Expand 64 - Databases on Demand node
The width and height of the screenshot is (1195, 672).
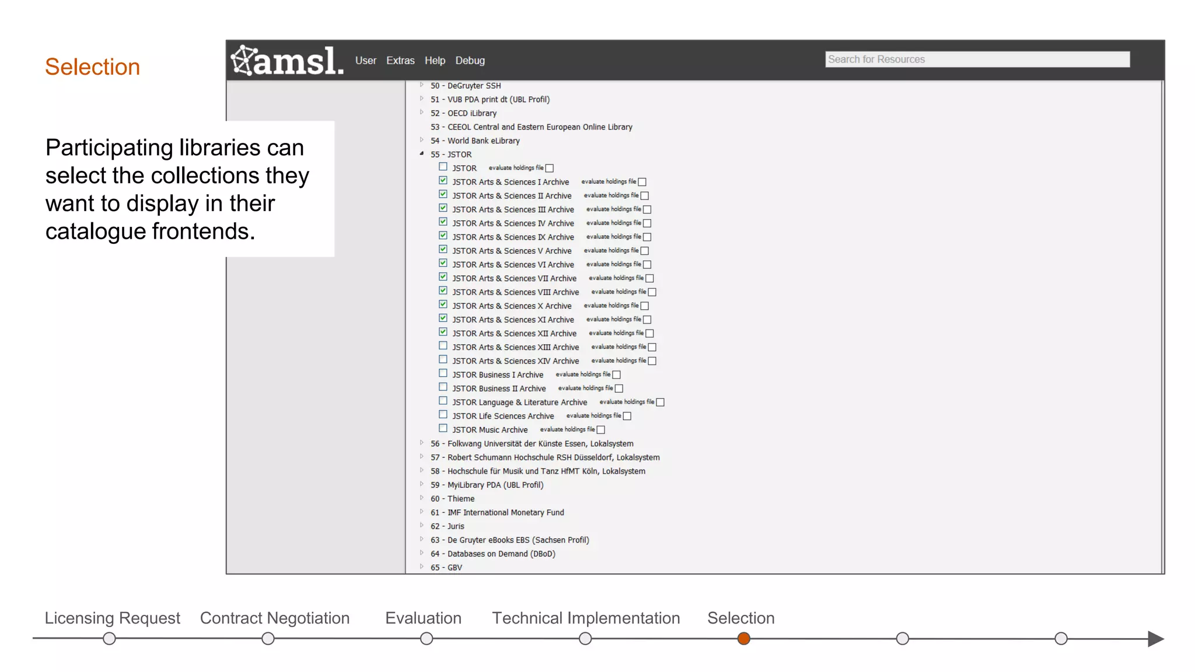[x=421, y=553]
